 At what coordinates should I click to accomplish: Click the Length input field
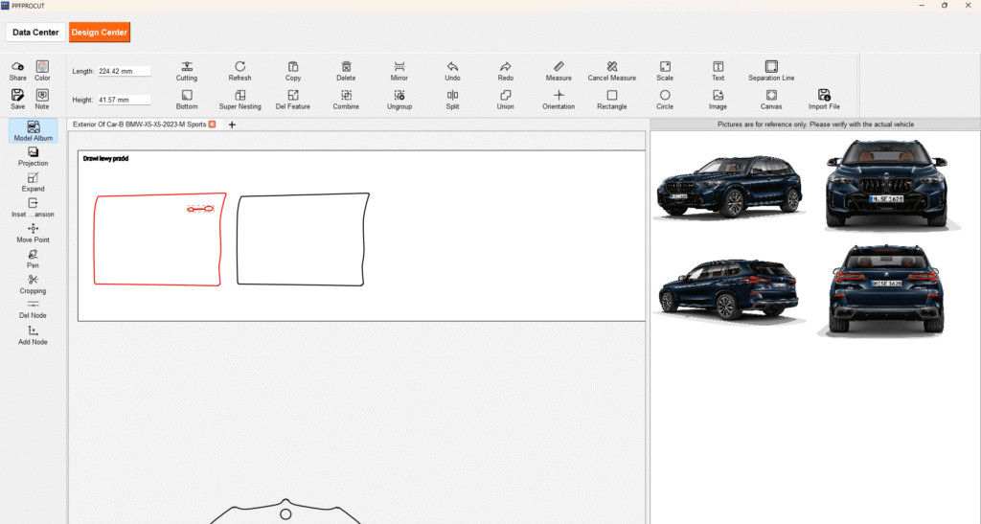[124, 71]
